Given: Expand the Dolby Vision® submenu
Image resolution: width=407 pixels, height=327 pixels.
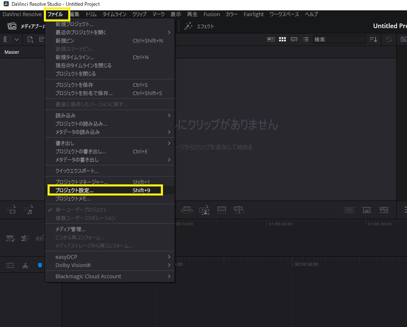Looking at the screenshot, I should [110, 265].
